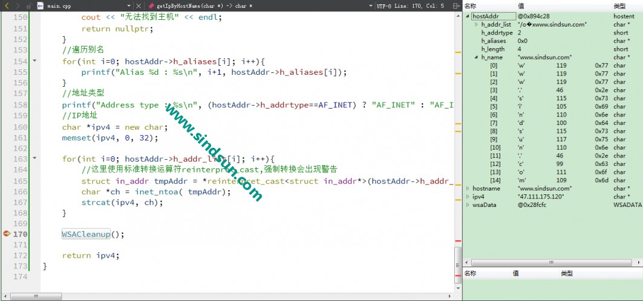Expand the hostname variable
Screen dimensions: 643x301
click(x=468, y=189)
